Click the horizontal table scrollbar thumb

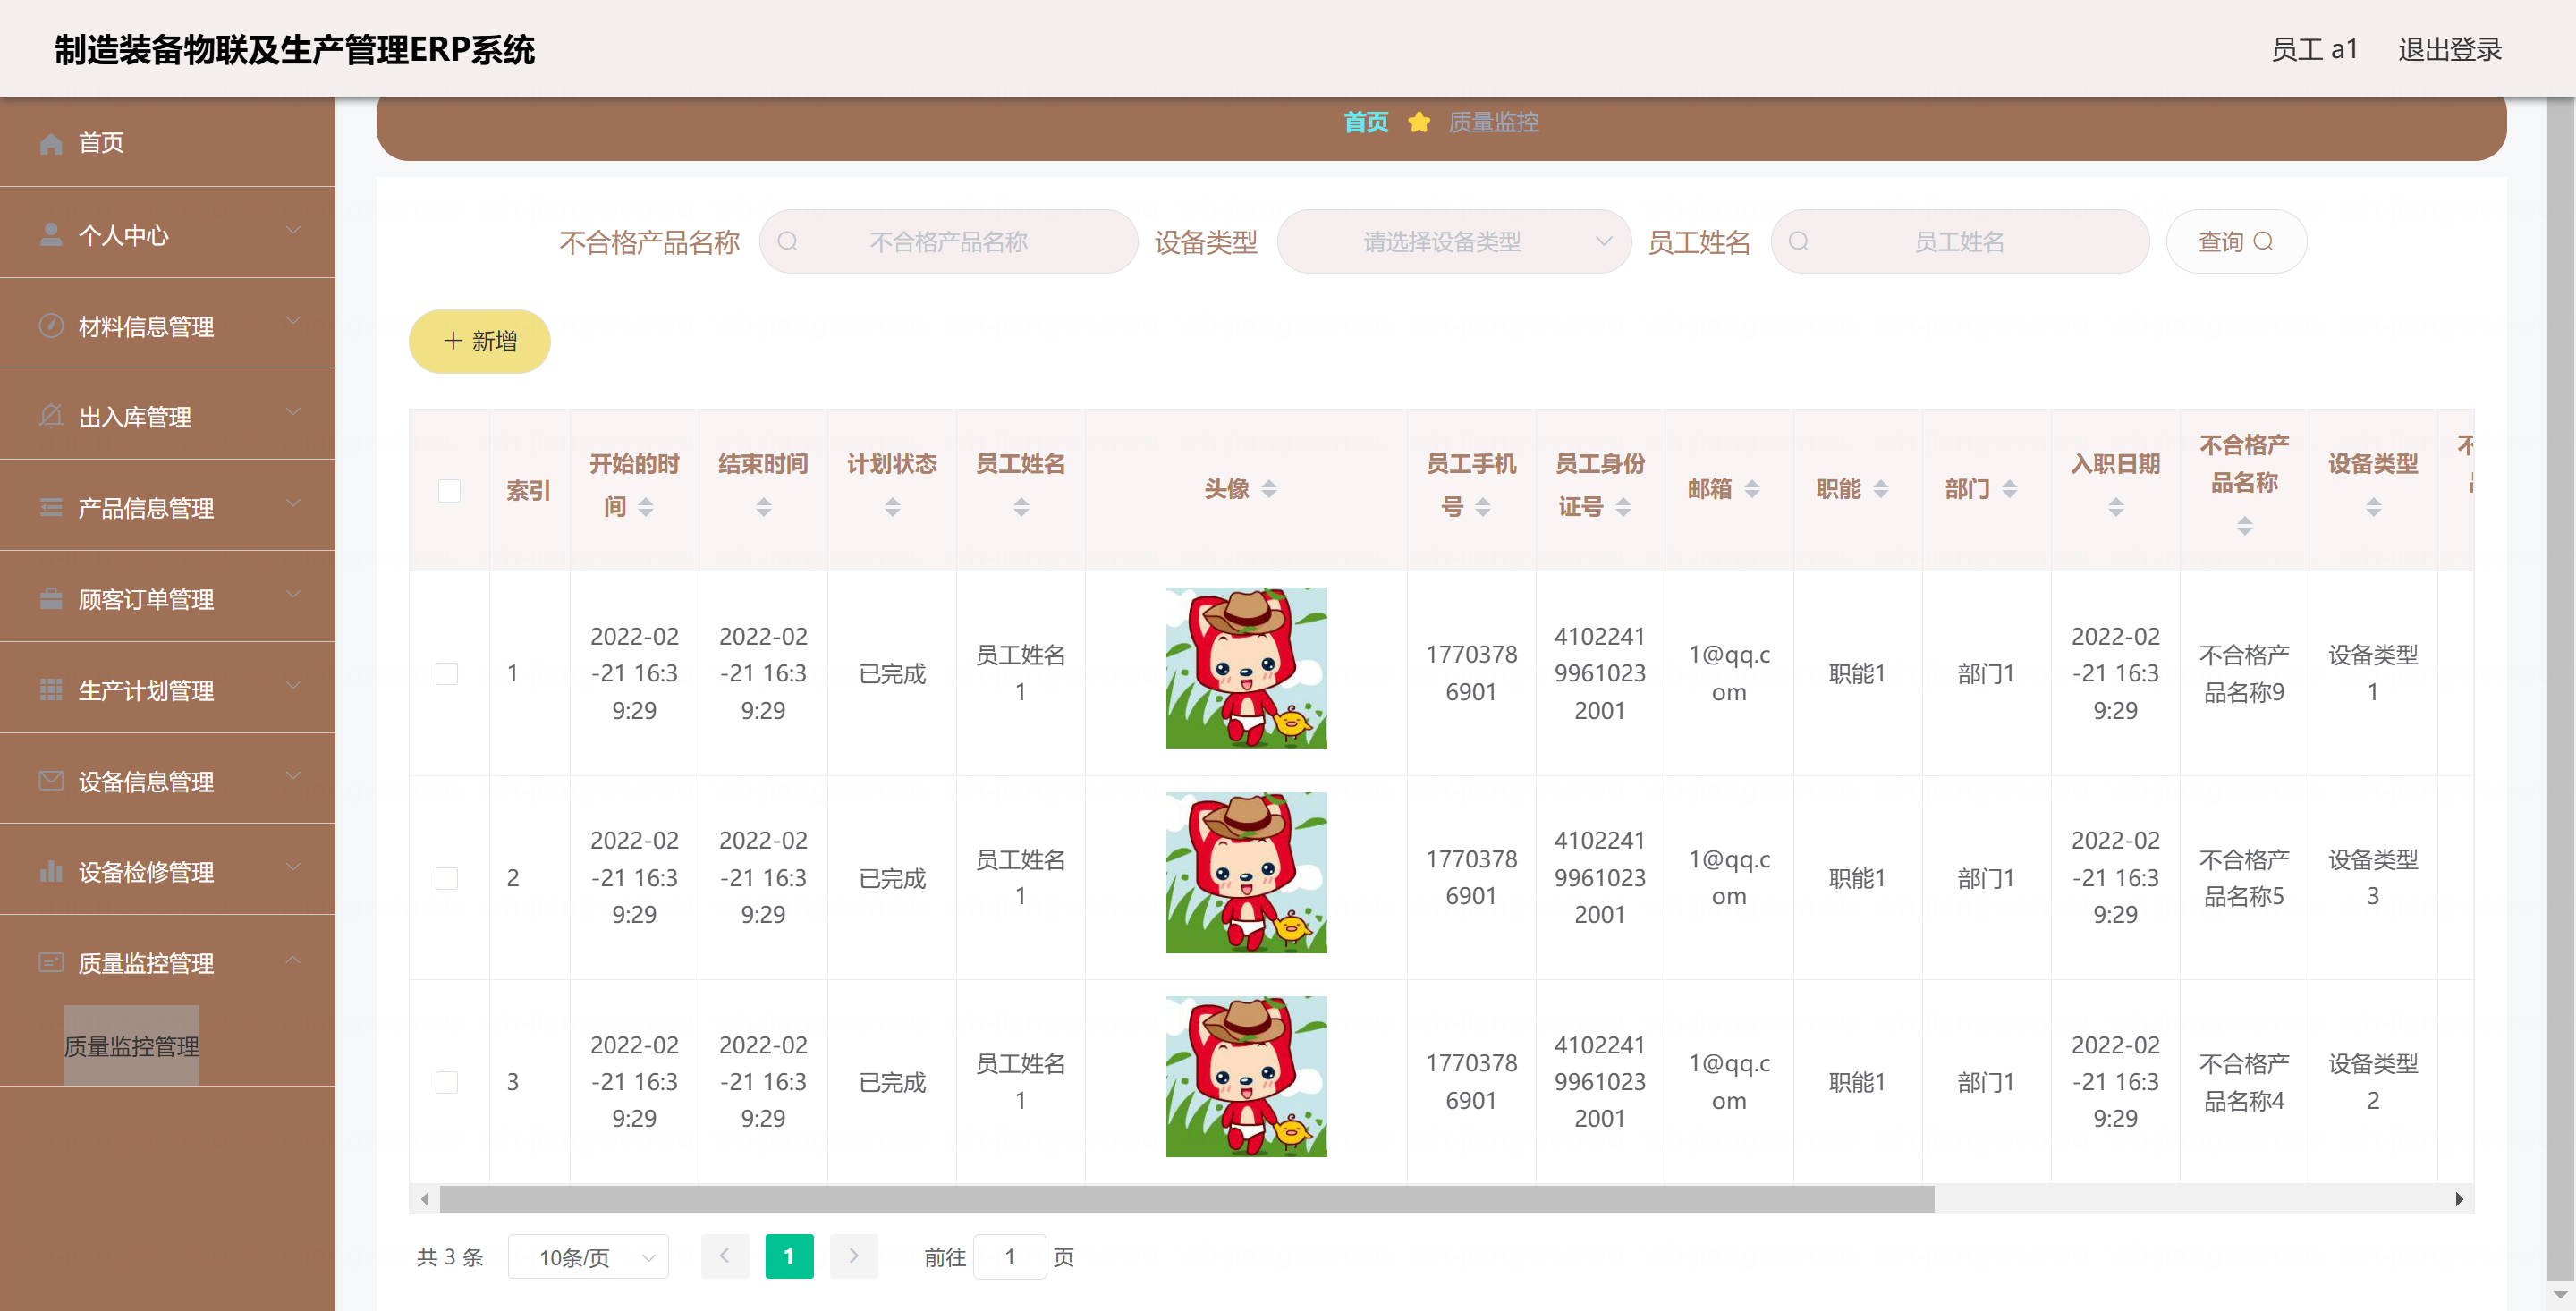(x=1187, y=1198)
